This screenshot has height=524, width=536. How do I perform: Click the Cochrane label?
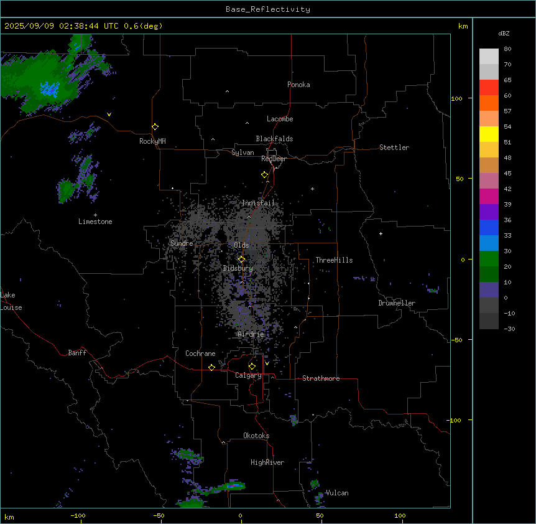click(x=200, y=353)
